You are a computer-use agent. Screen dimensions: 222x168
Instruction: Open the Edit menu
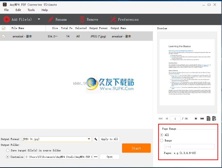18,10
